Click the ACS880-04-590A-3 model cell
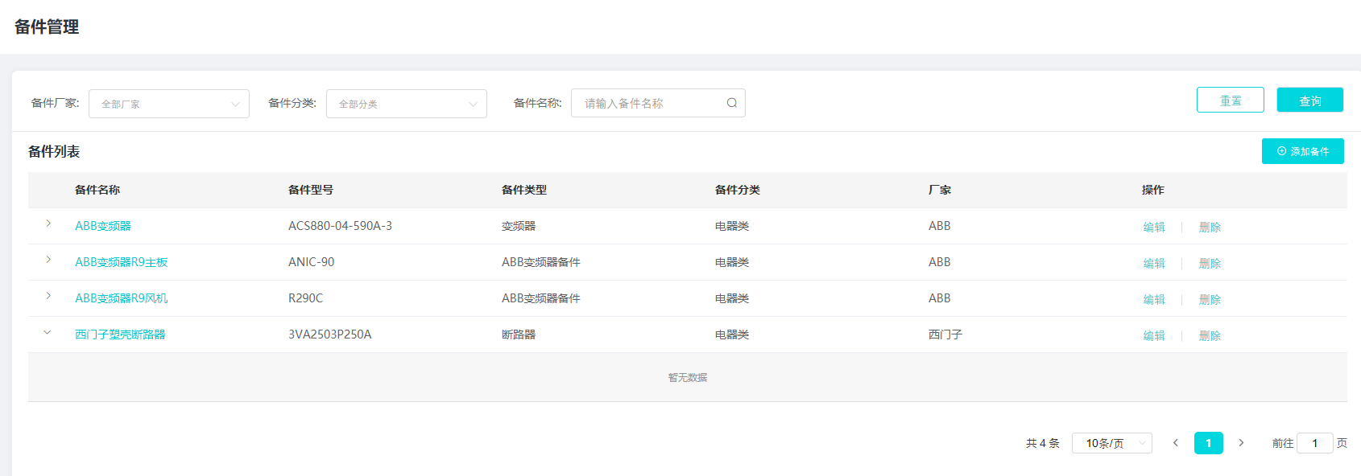 (341, 226)
